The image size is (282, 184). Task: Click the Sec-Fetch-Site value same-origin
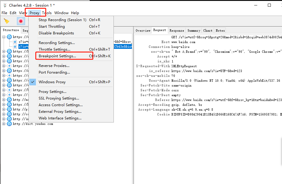[x=181, y=86]
